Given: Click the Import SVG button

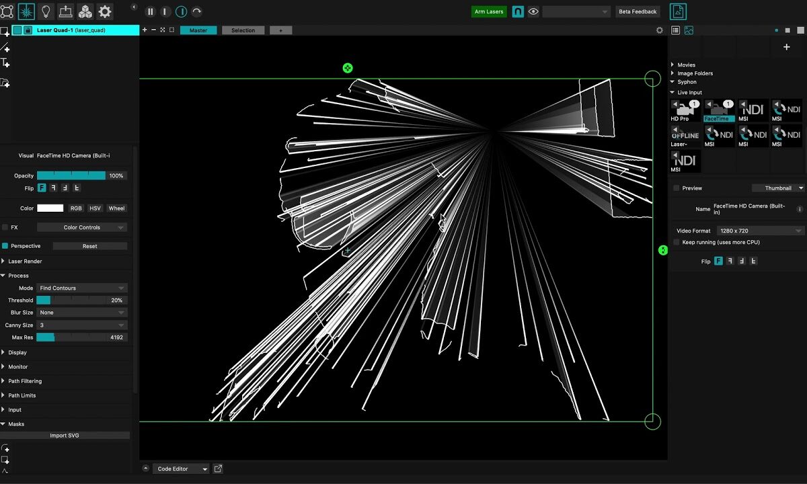Looking at the screenshot, I should [x=65, y=436].
